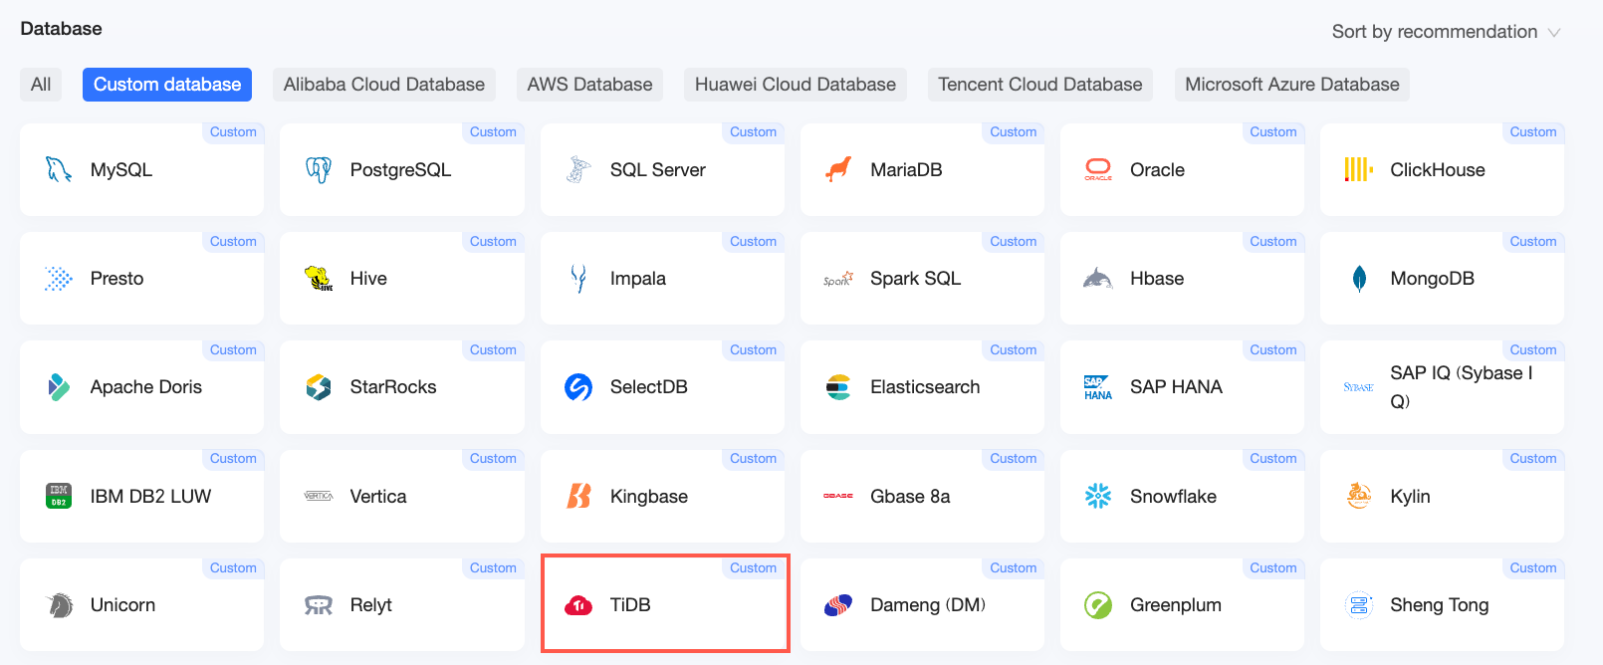This screenshot has width=1603, height=665.
Task: Select the Custom database tab
Action: [167, 85]
